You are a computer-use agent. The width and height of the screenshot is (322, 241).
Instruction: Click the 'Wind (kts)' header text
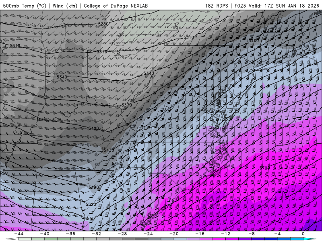tap(65, 6)
